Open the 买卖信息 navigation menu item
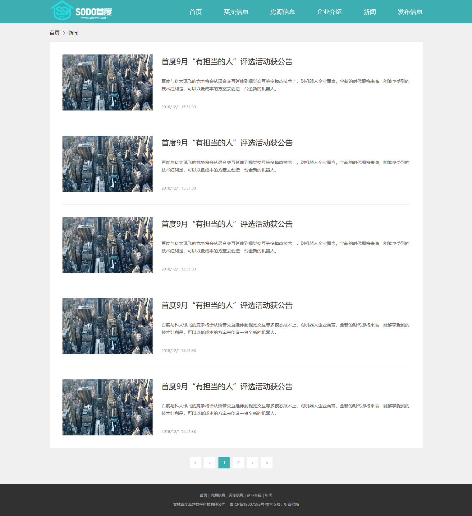This screenshot has width=472, height=516. [x=236, y=12]
